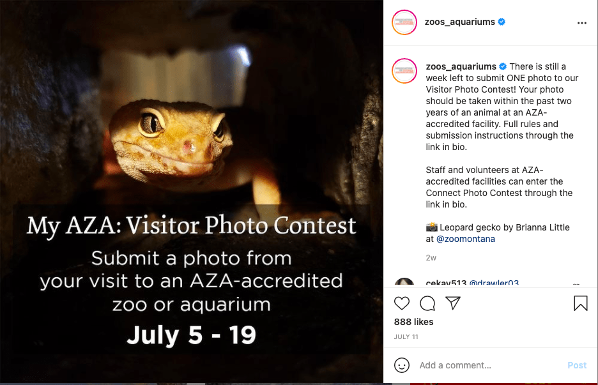This screenshot has width=598, height=385.
Task: Open the commenter's profile picture
Action: [x=404, y=284]
